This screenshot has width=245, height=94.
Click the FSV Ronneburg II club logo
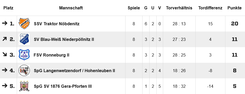(24, 55)
